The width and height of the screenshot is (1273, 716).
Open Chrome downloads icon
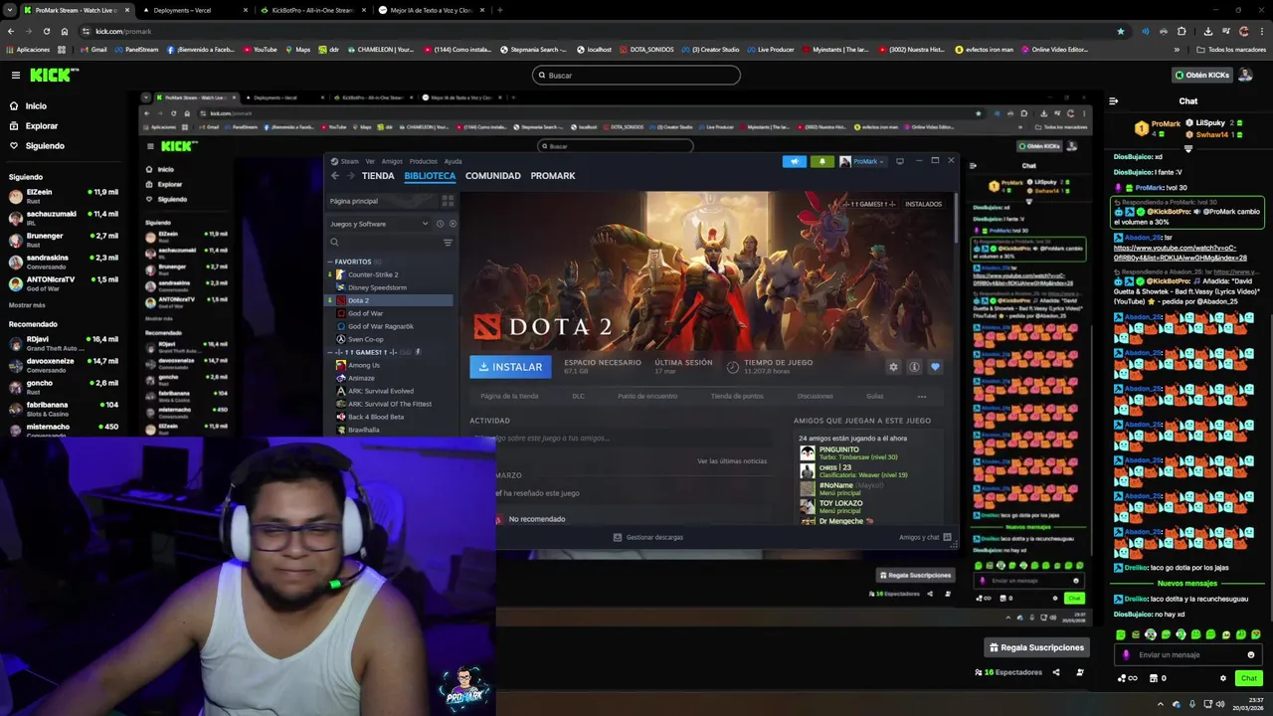pyautogui.click(x=1207, y=31)
